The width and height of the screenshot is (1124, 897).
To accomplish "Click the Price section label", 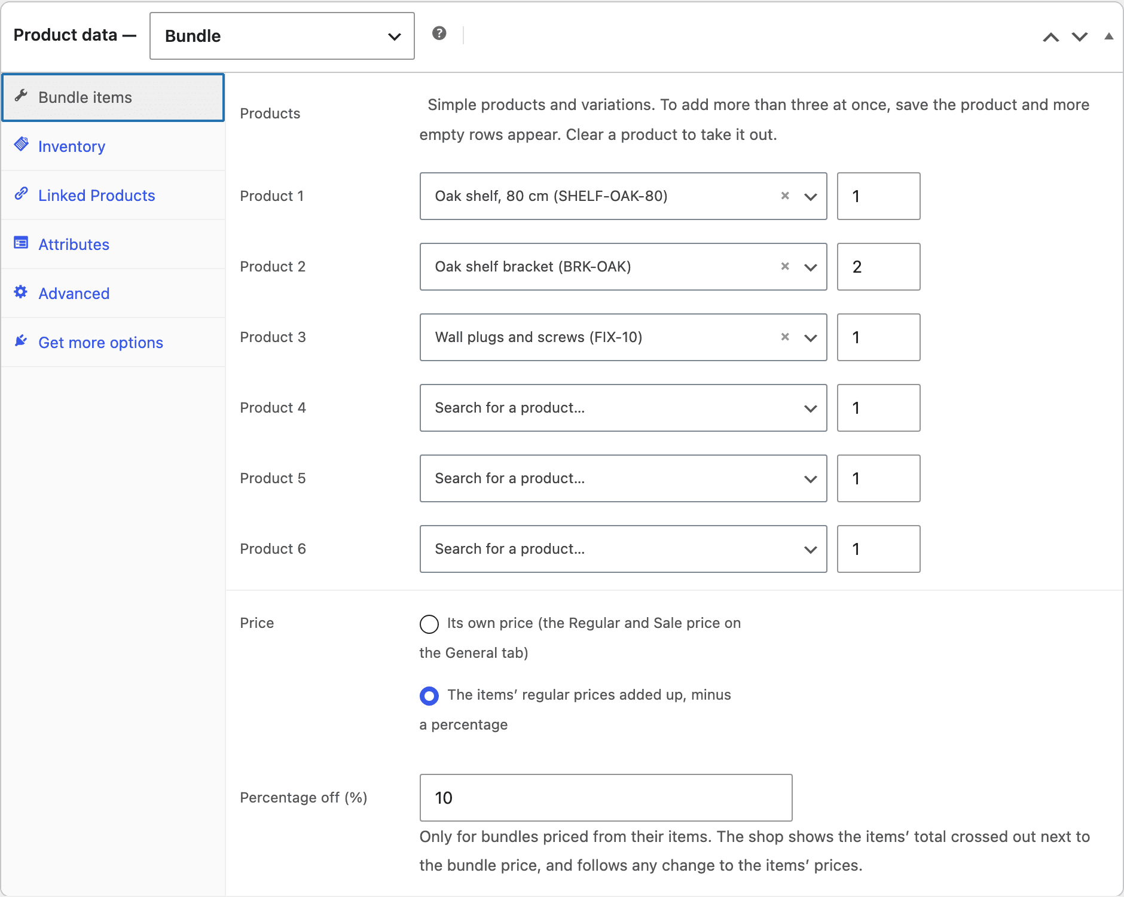I will 257,623.
